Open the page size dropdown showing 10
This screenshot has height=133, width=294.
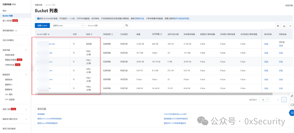click(264, 99)
